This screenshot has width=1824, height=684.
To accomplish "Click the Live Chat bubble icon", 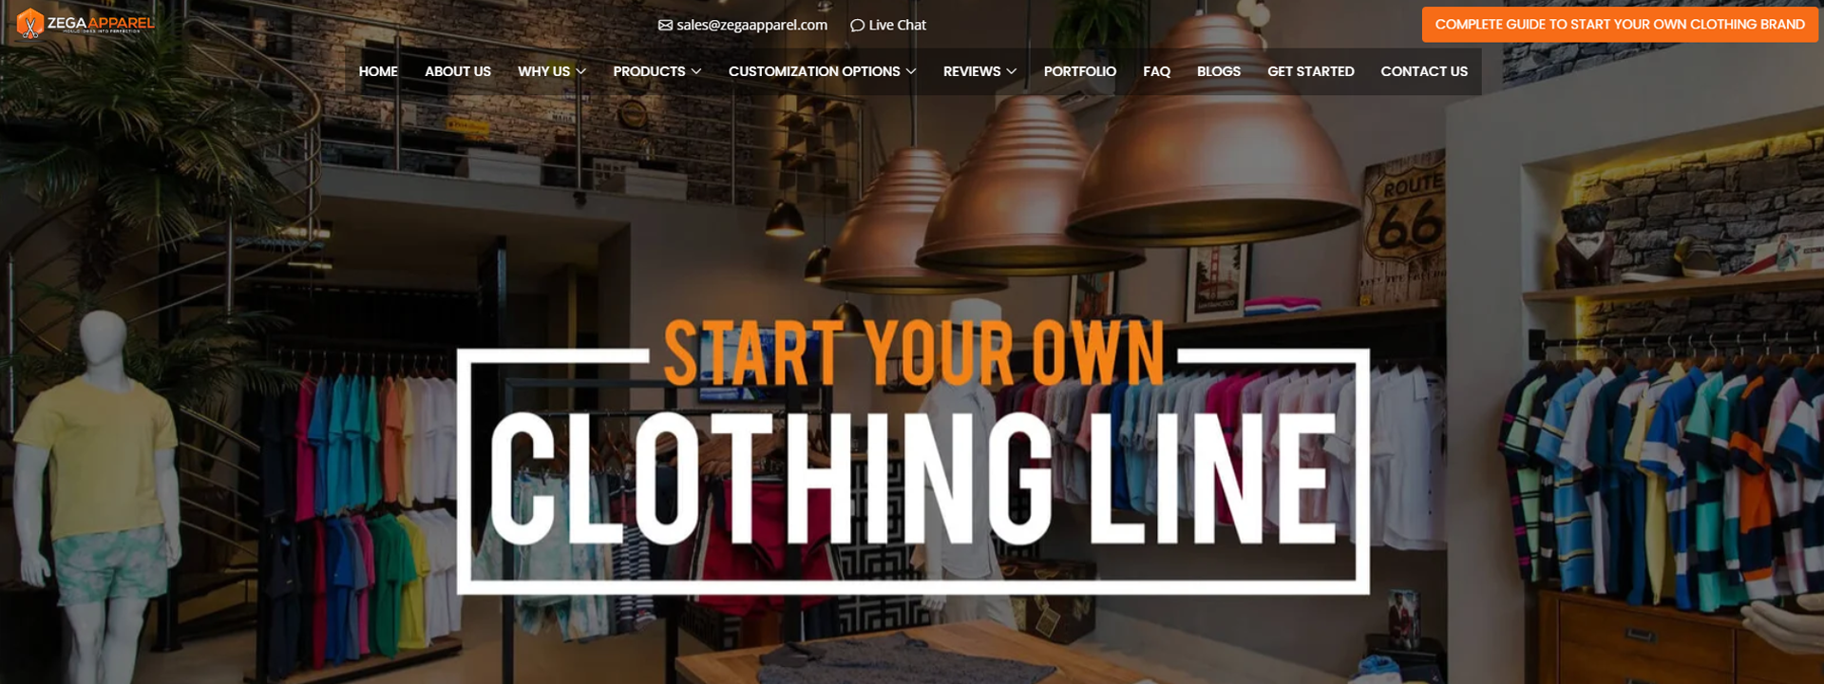I will (857, 25).
